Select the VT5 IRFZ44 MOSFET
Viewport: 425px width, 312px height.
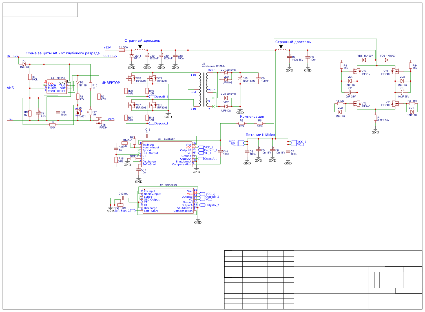pos(99,121)
